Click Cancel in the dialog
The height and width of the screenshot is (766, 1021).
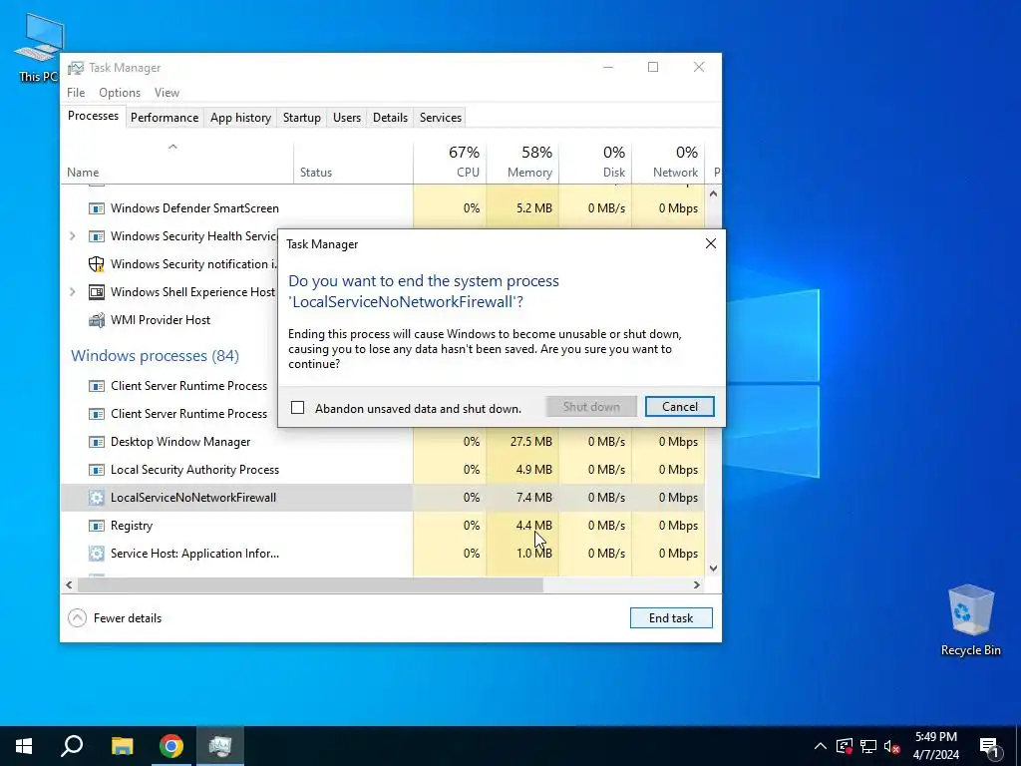[x=679, y=407]
